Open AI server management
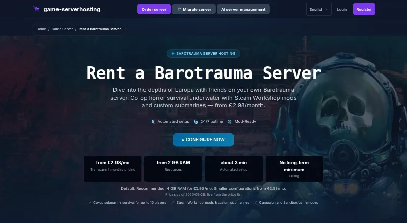The width and height of the screenshot is (407, 223). 243,9
